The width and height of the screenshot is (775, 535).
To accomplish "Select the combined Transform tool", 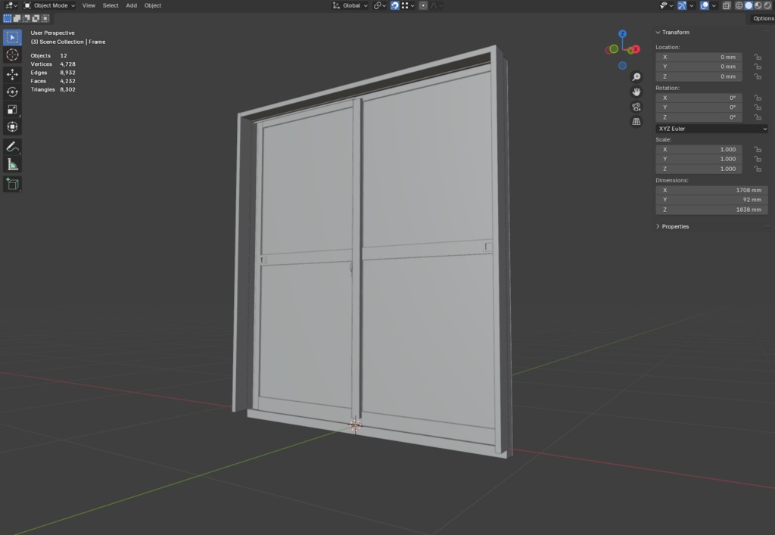I will coord(12,127).
